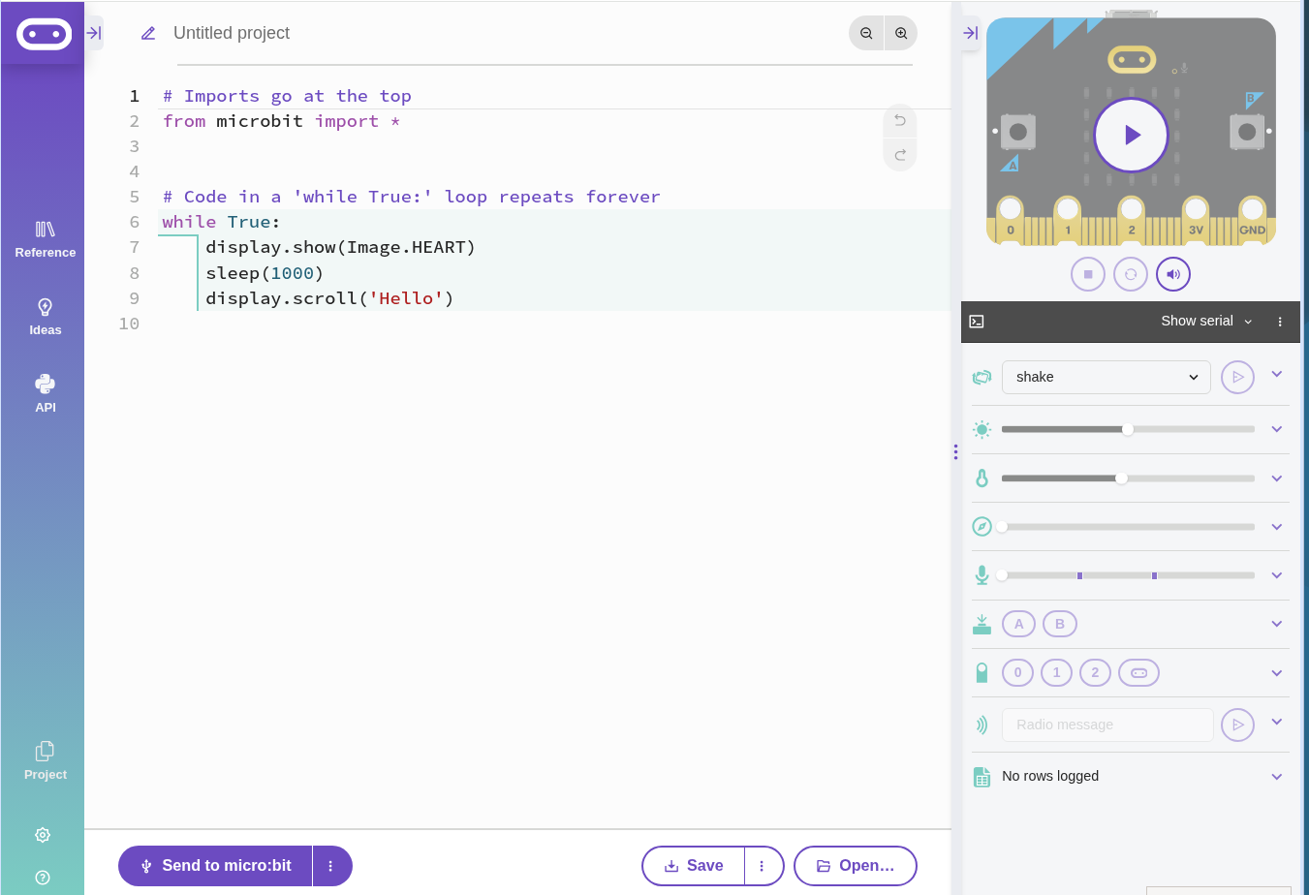
Task: Click the undo arrow in editor
Action: tap(900, 120)
